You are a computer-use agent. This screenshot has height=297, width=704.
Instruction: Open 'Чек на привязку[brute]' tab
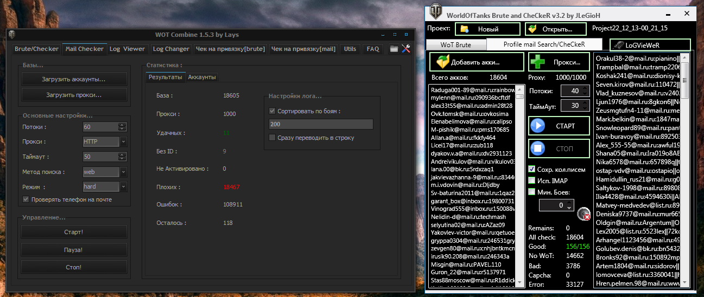coord(230,49)
